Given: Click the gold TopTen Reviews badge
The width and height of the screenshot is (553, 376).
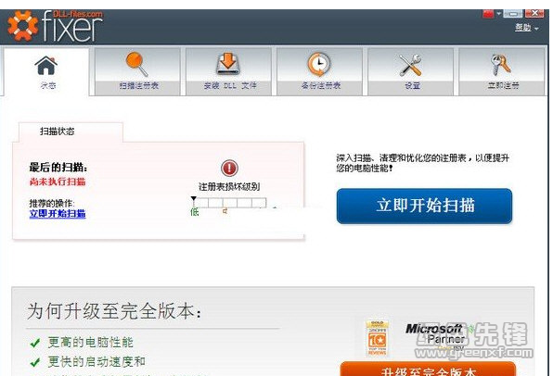Looking at the screenshot, I should point(377,338).
